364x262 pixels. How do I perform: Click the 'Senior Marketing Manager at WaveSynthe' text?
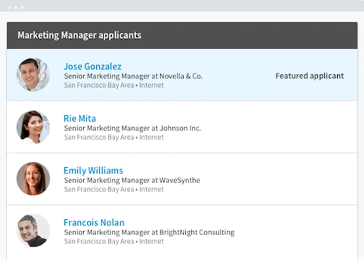click(x=132, y=180)
